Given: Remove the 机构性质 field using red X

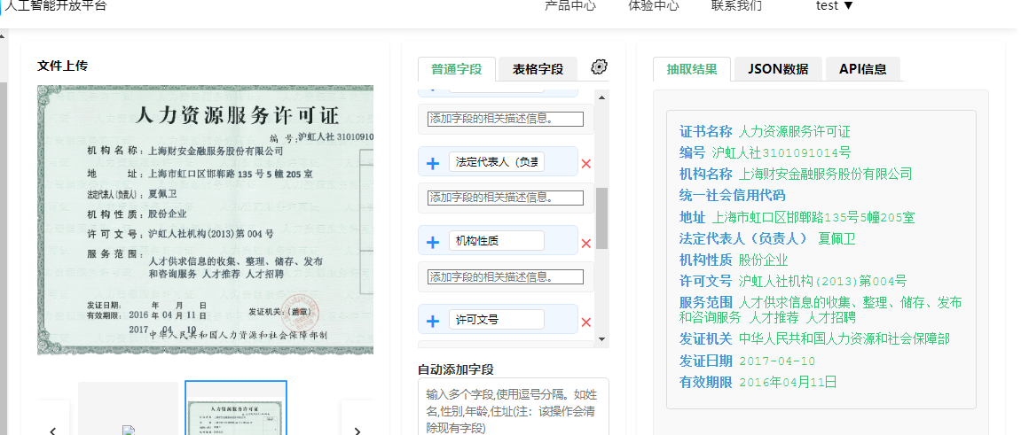Looking at the screenshot, I should point(585,243).
